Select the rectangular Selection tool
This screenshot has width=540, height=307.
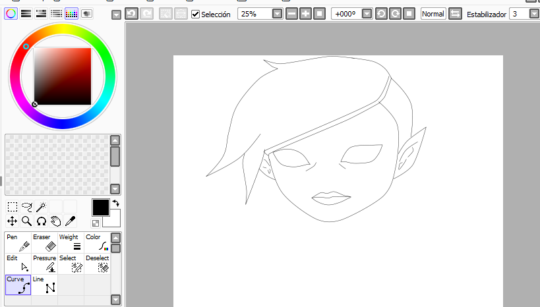click(13, 207)
